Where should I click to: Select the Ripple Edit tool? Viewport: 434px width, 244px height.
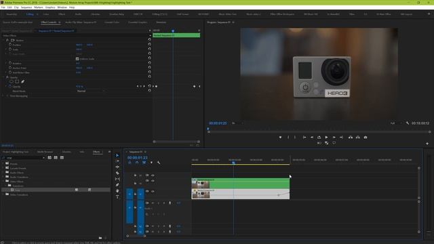(x=117, y=167)
